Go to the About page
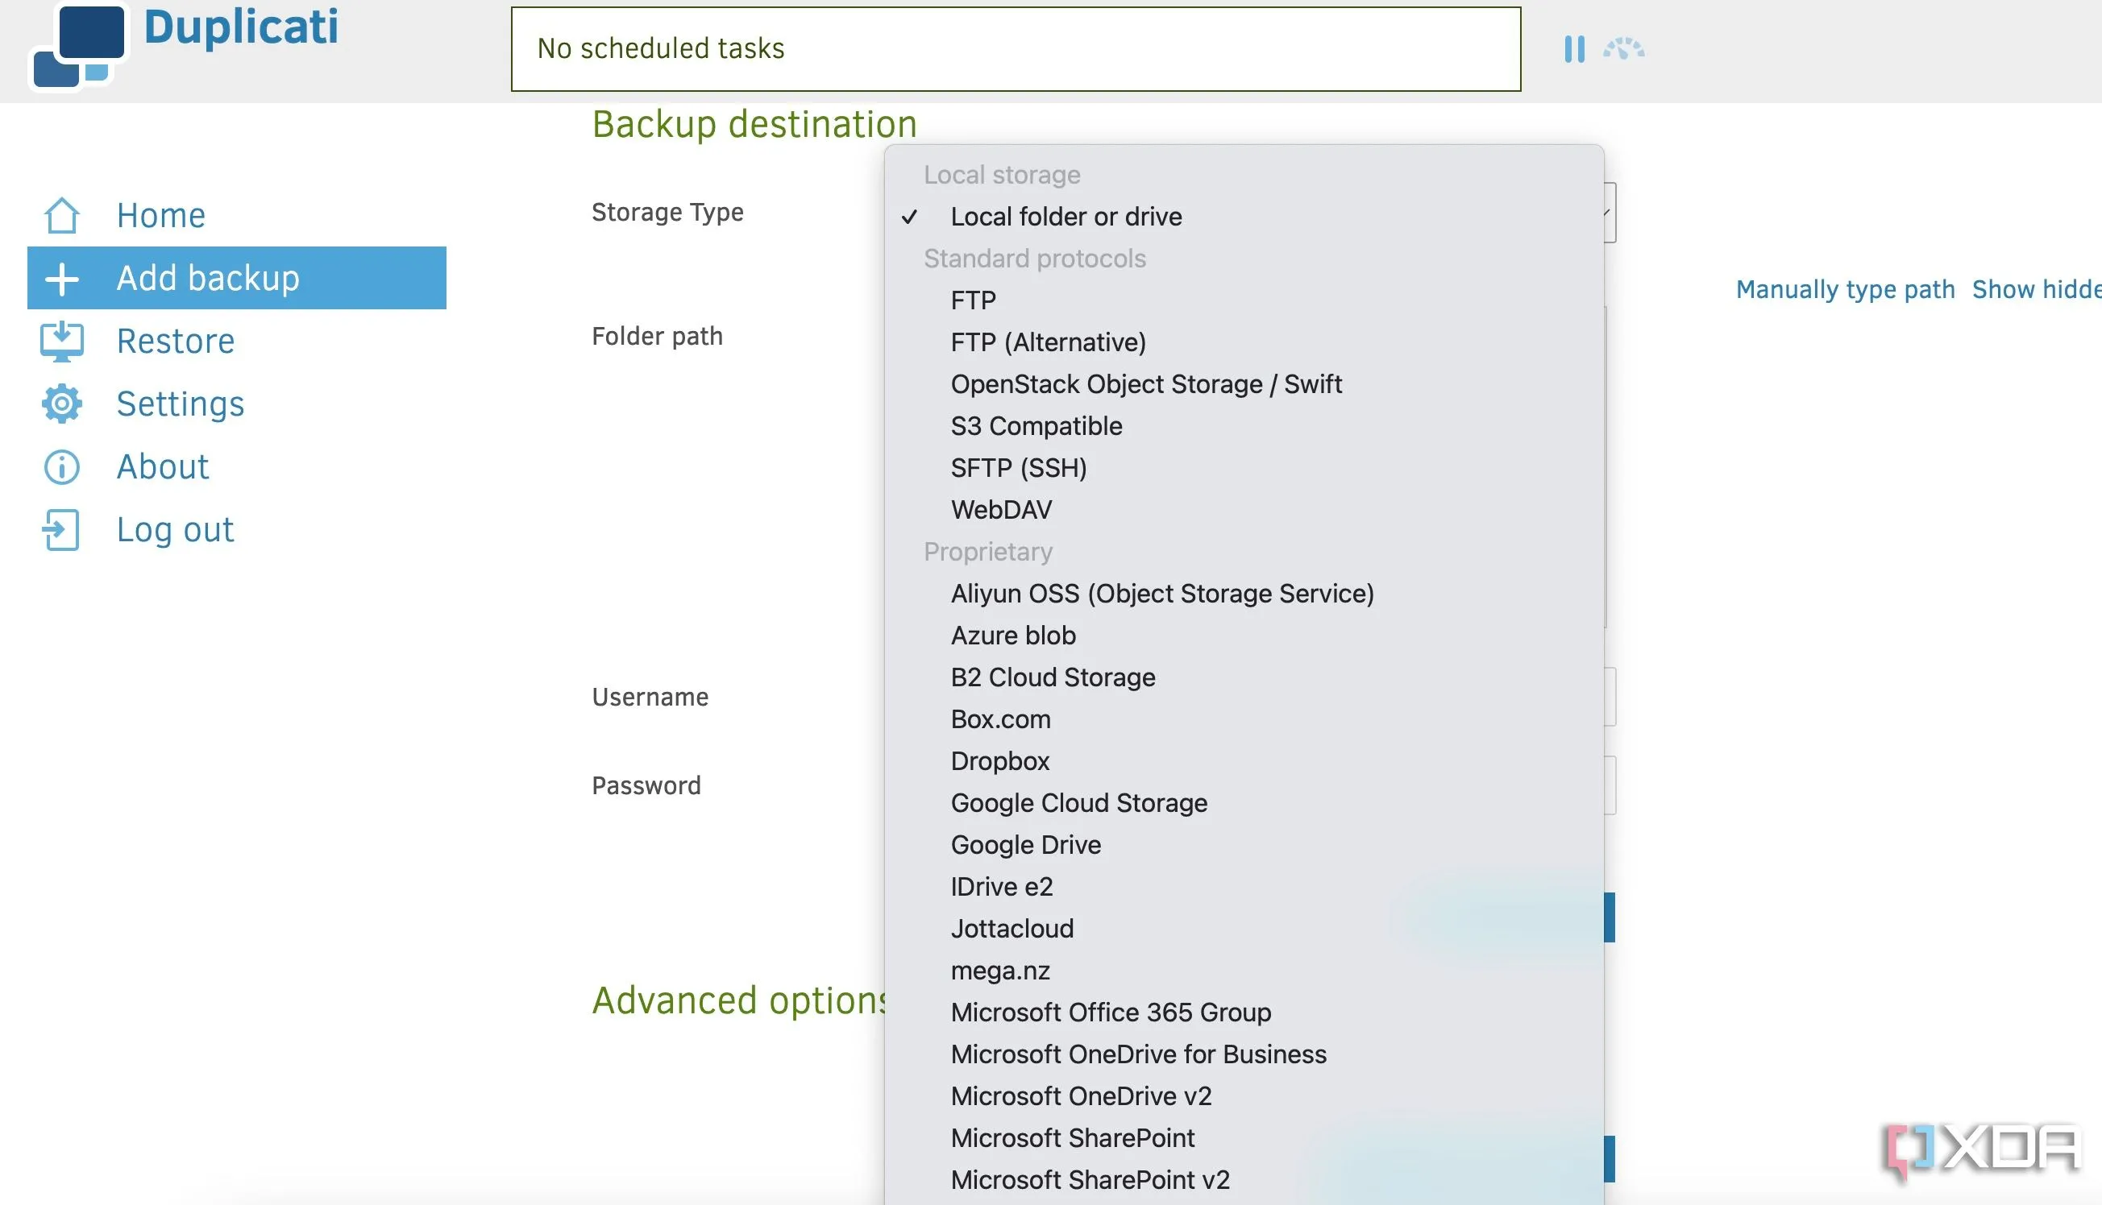 point(162,466)
